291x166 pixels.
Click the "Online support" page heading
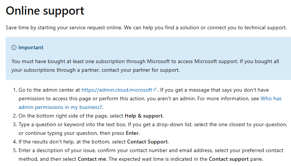(45, 11)
